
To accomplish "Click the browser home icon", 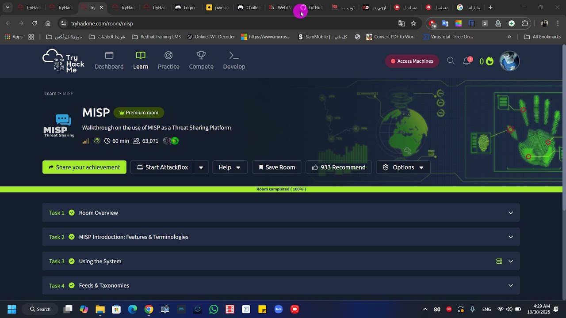I will pos(48,23).
